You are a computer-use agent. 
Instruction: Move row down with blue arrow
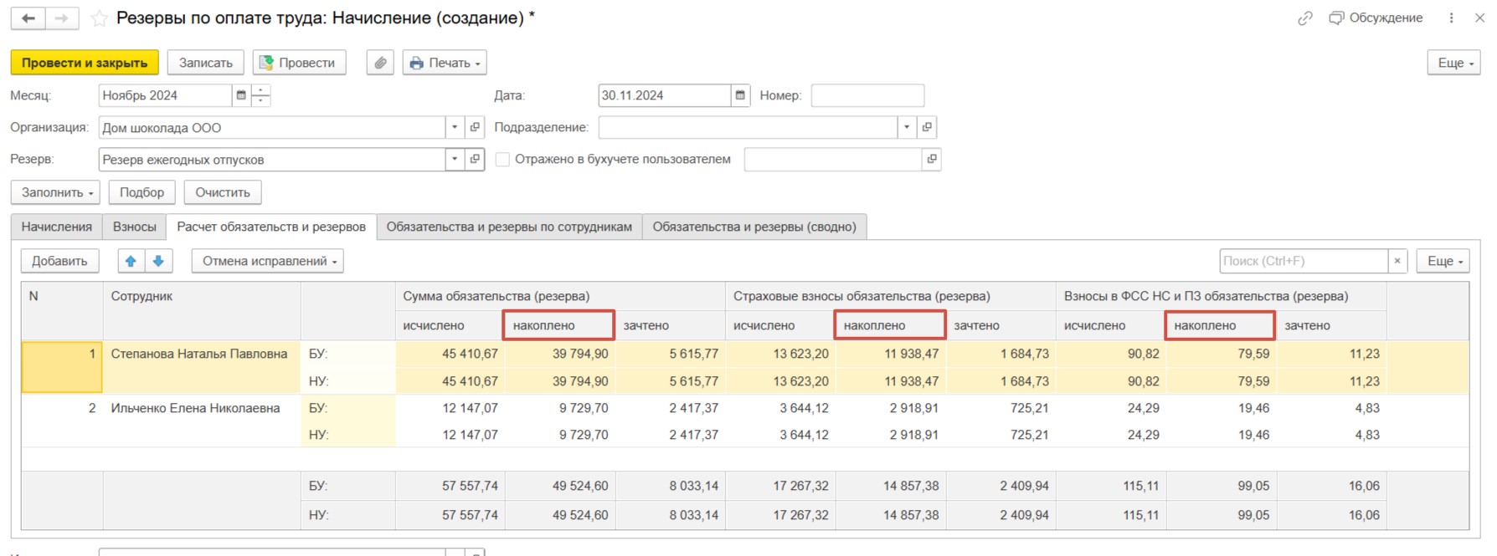[x=158, y=261]
